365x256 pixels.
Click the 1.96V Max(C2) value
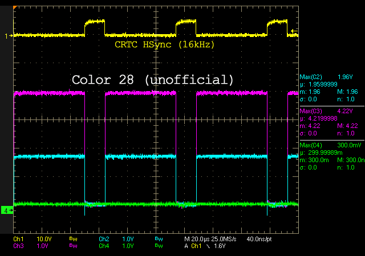click(x=345, y=77)
